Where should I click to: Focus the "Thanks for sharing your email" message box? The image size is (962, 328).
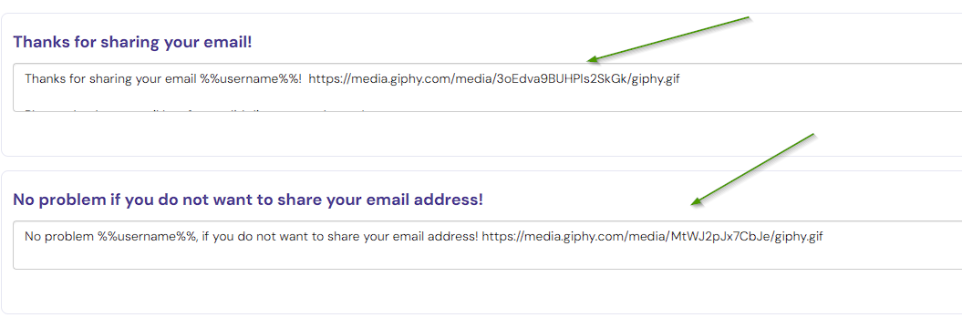coord(488,87)
